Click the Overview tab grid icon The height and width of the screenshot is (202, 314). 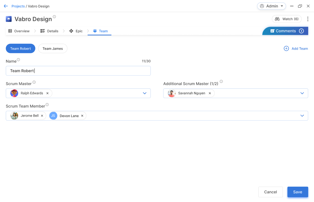(x=10, y=31)
